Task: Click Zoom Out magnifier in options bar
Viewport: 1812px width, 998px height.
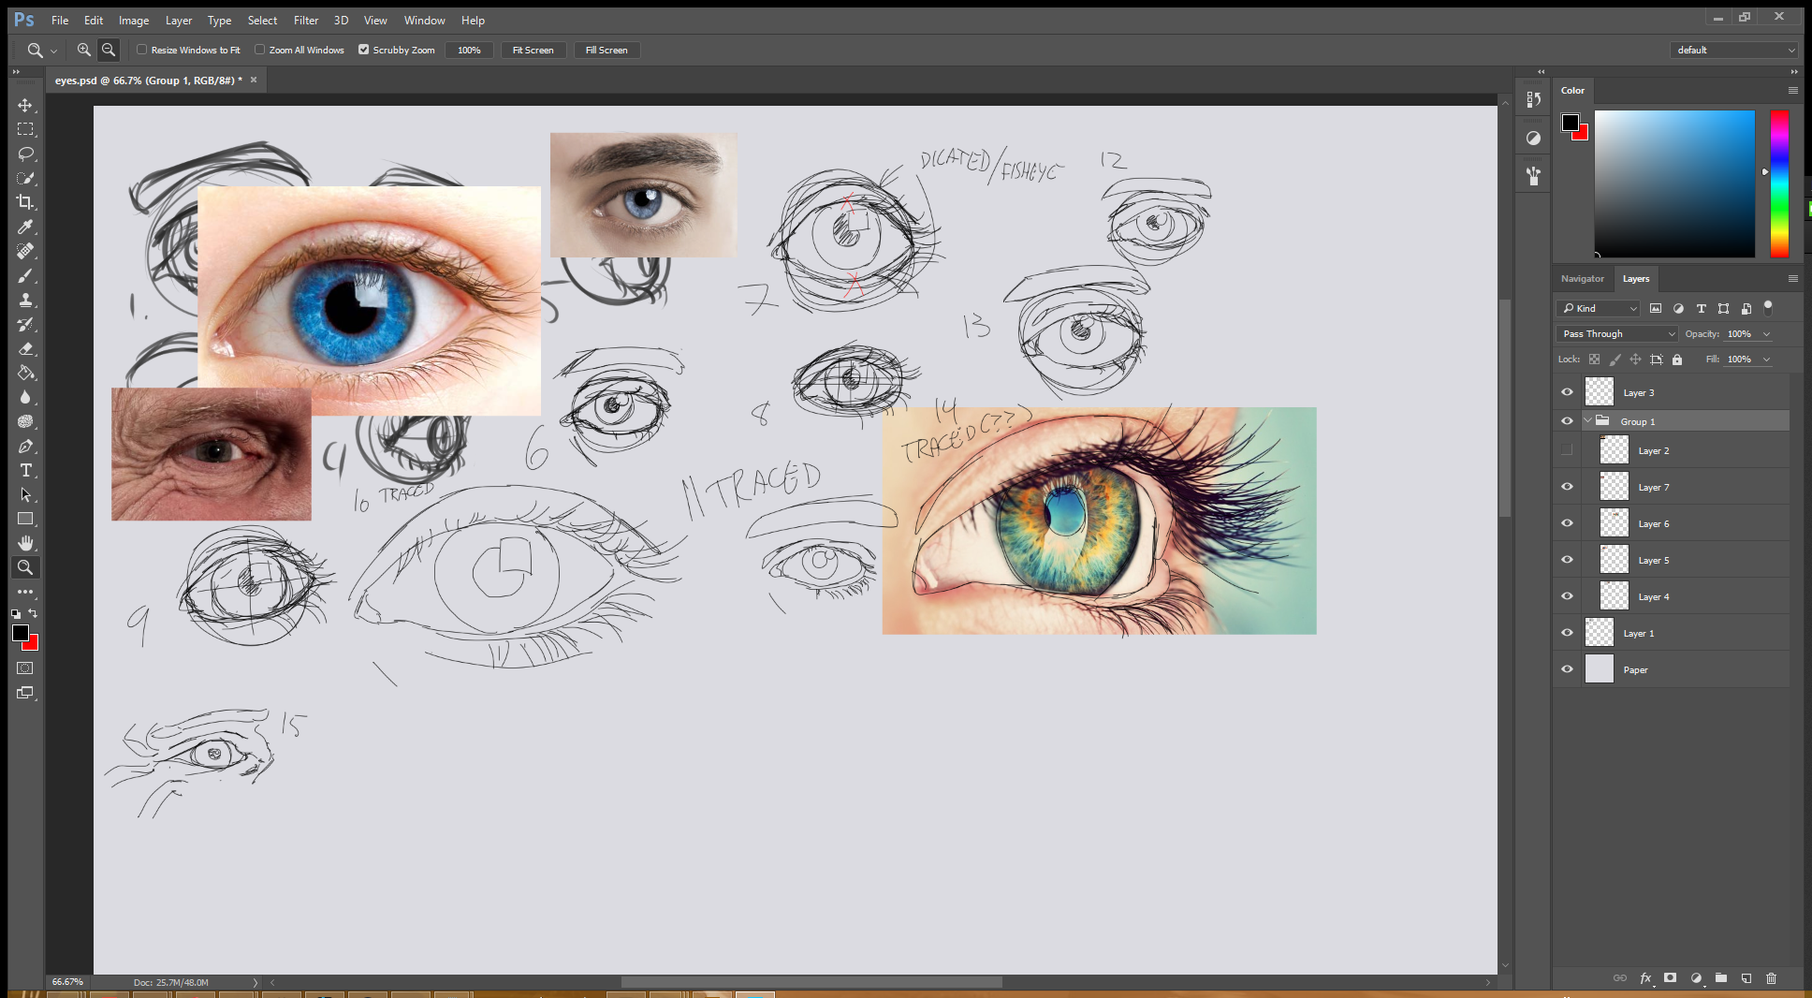Action: click(x=109, y=50)
